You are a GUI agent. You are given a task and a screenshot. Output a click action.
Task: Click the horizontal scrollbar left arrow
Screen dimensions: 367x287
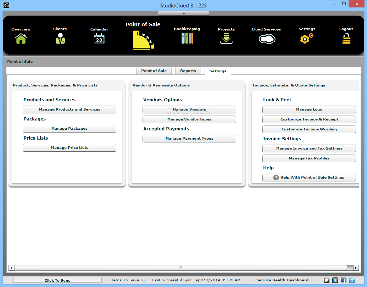point(11,268)
